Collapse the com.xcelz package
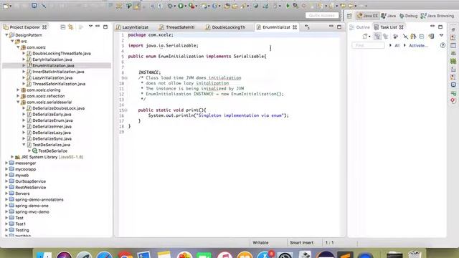Screen dimensions: 459x258 point(18,47)
